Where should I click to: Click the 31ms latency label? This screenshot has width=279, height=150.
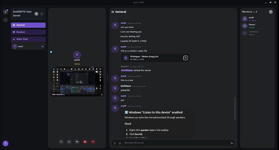pyautogui.click(x=77, y=64)
